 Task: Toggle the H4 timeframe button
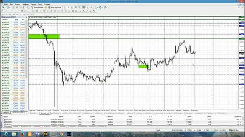[x=21, y=14]
